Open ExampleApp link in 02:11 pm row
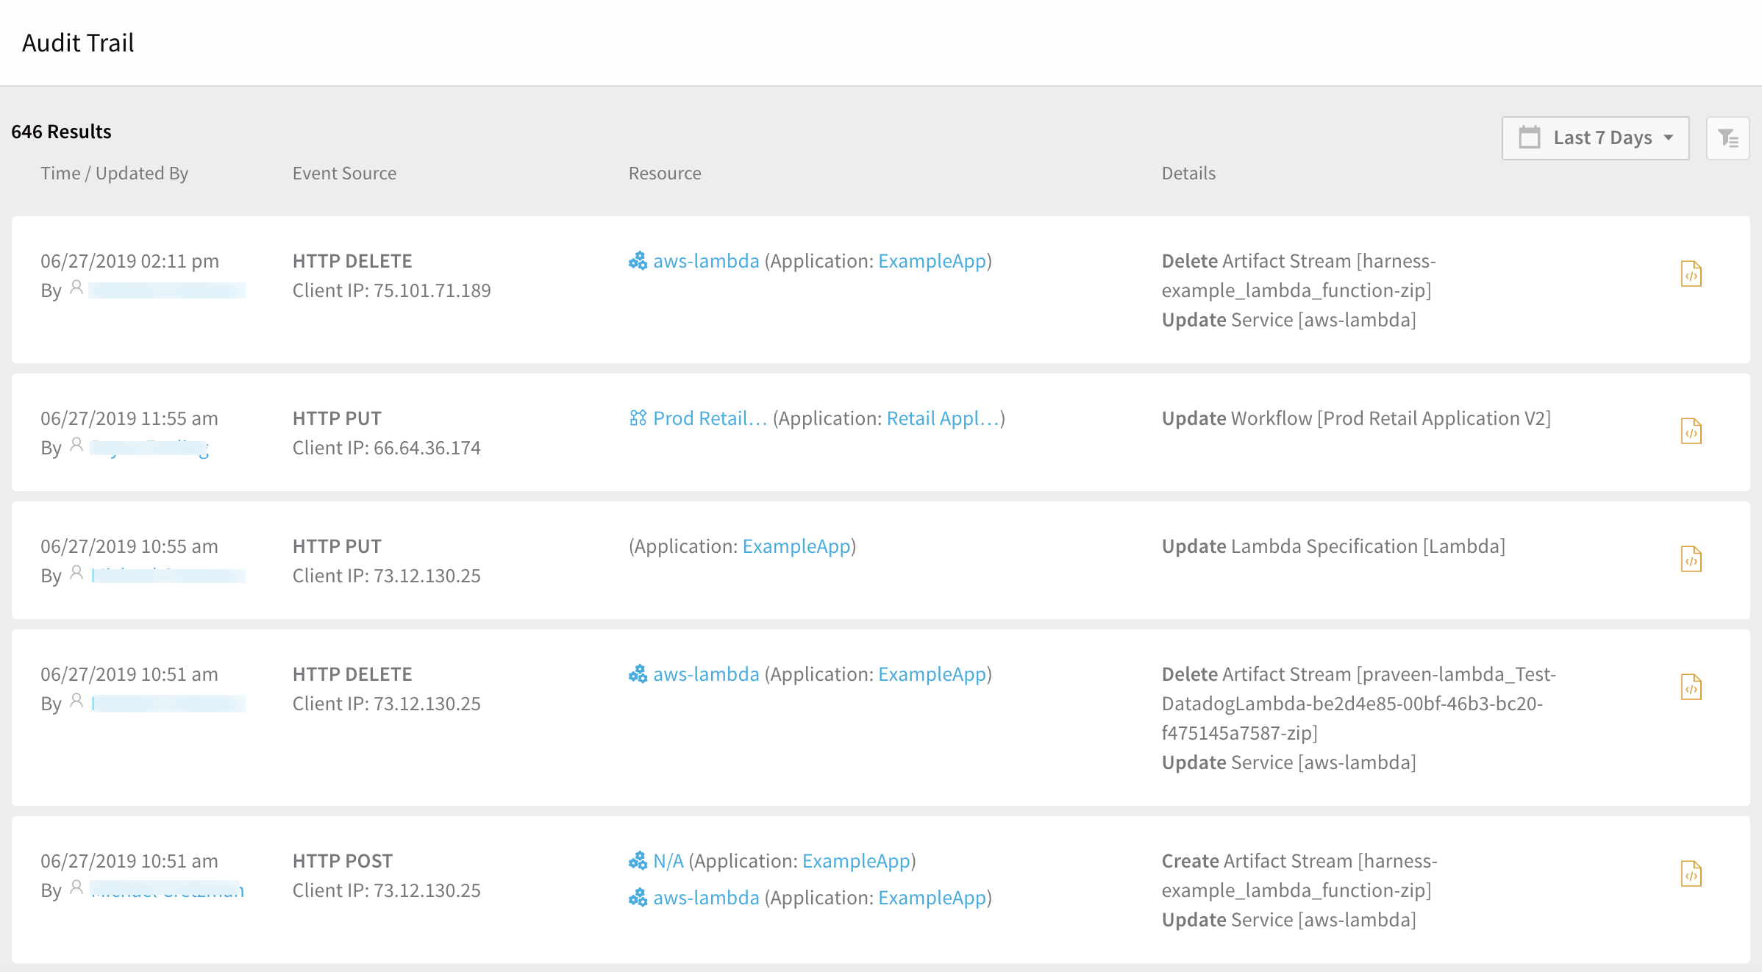 [x=932, y=261]
